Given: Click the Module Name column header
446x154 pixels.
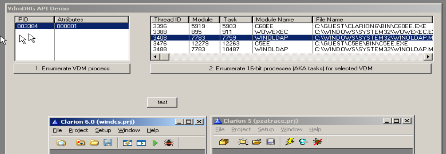Looking at the screenshot, I should (282, 20).
